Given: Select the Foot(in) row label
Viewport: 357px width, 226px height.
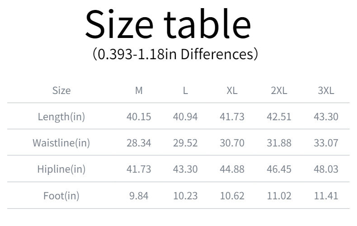Looking at the screenshot, I should tap(61, 196).
